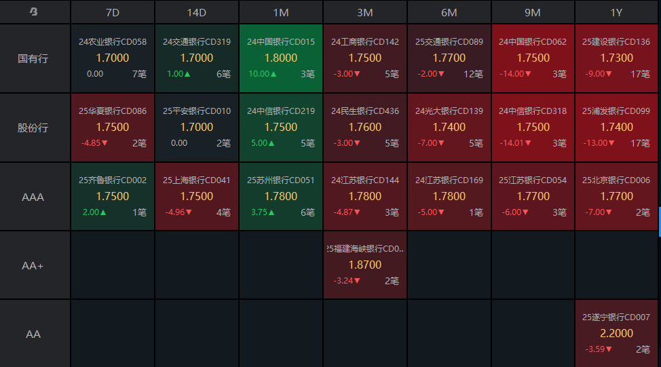
Task: Click the AA+ rating row label
Action: click(x=33, y=266)
